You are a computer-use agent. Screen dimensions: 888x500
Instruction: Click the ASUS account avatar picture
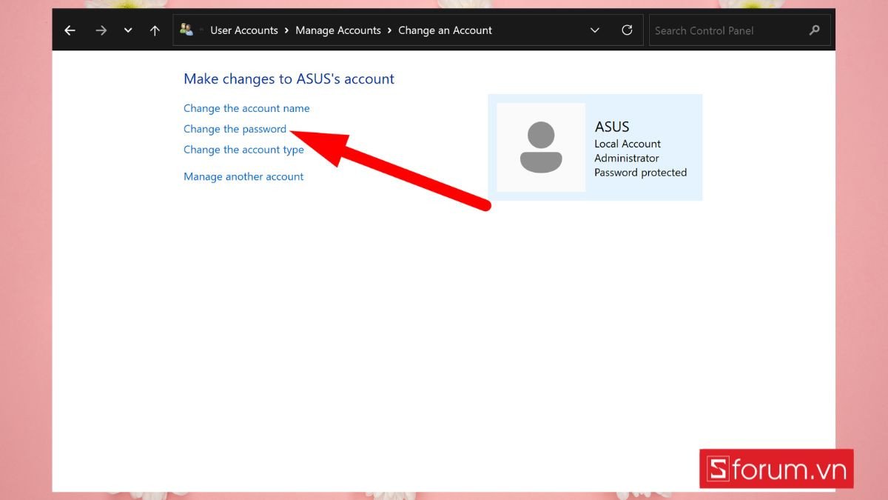click(540, 147)
